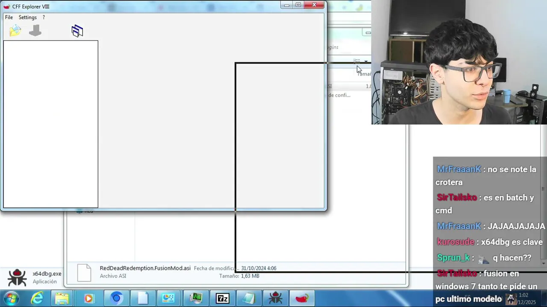Click the Tamaño 1,63 MB detail
The image size is (547, 307).
239,276
